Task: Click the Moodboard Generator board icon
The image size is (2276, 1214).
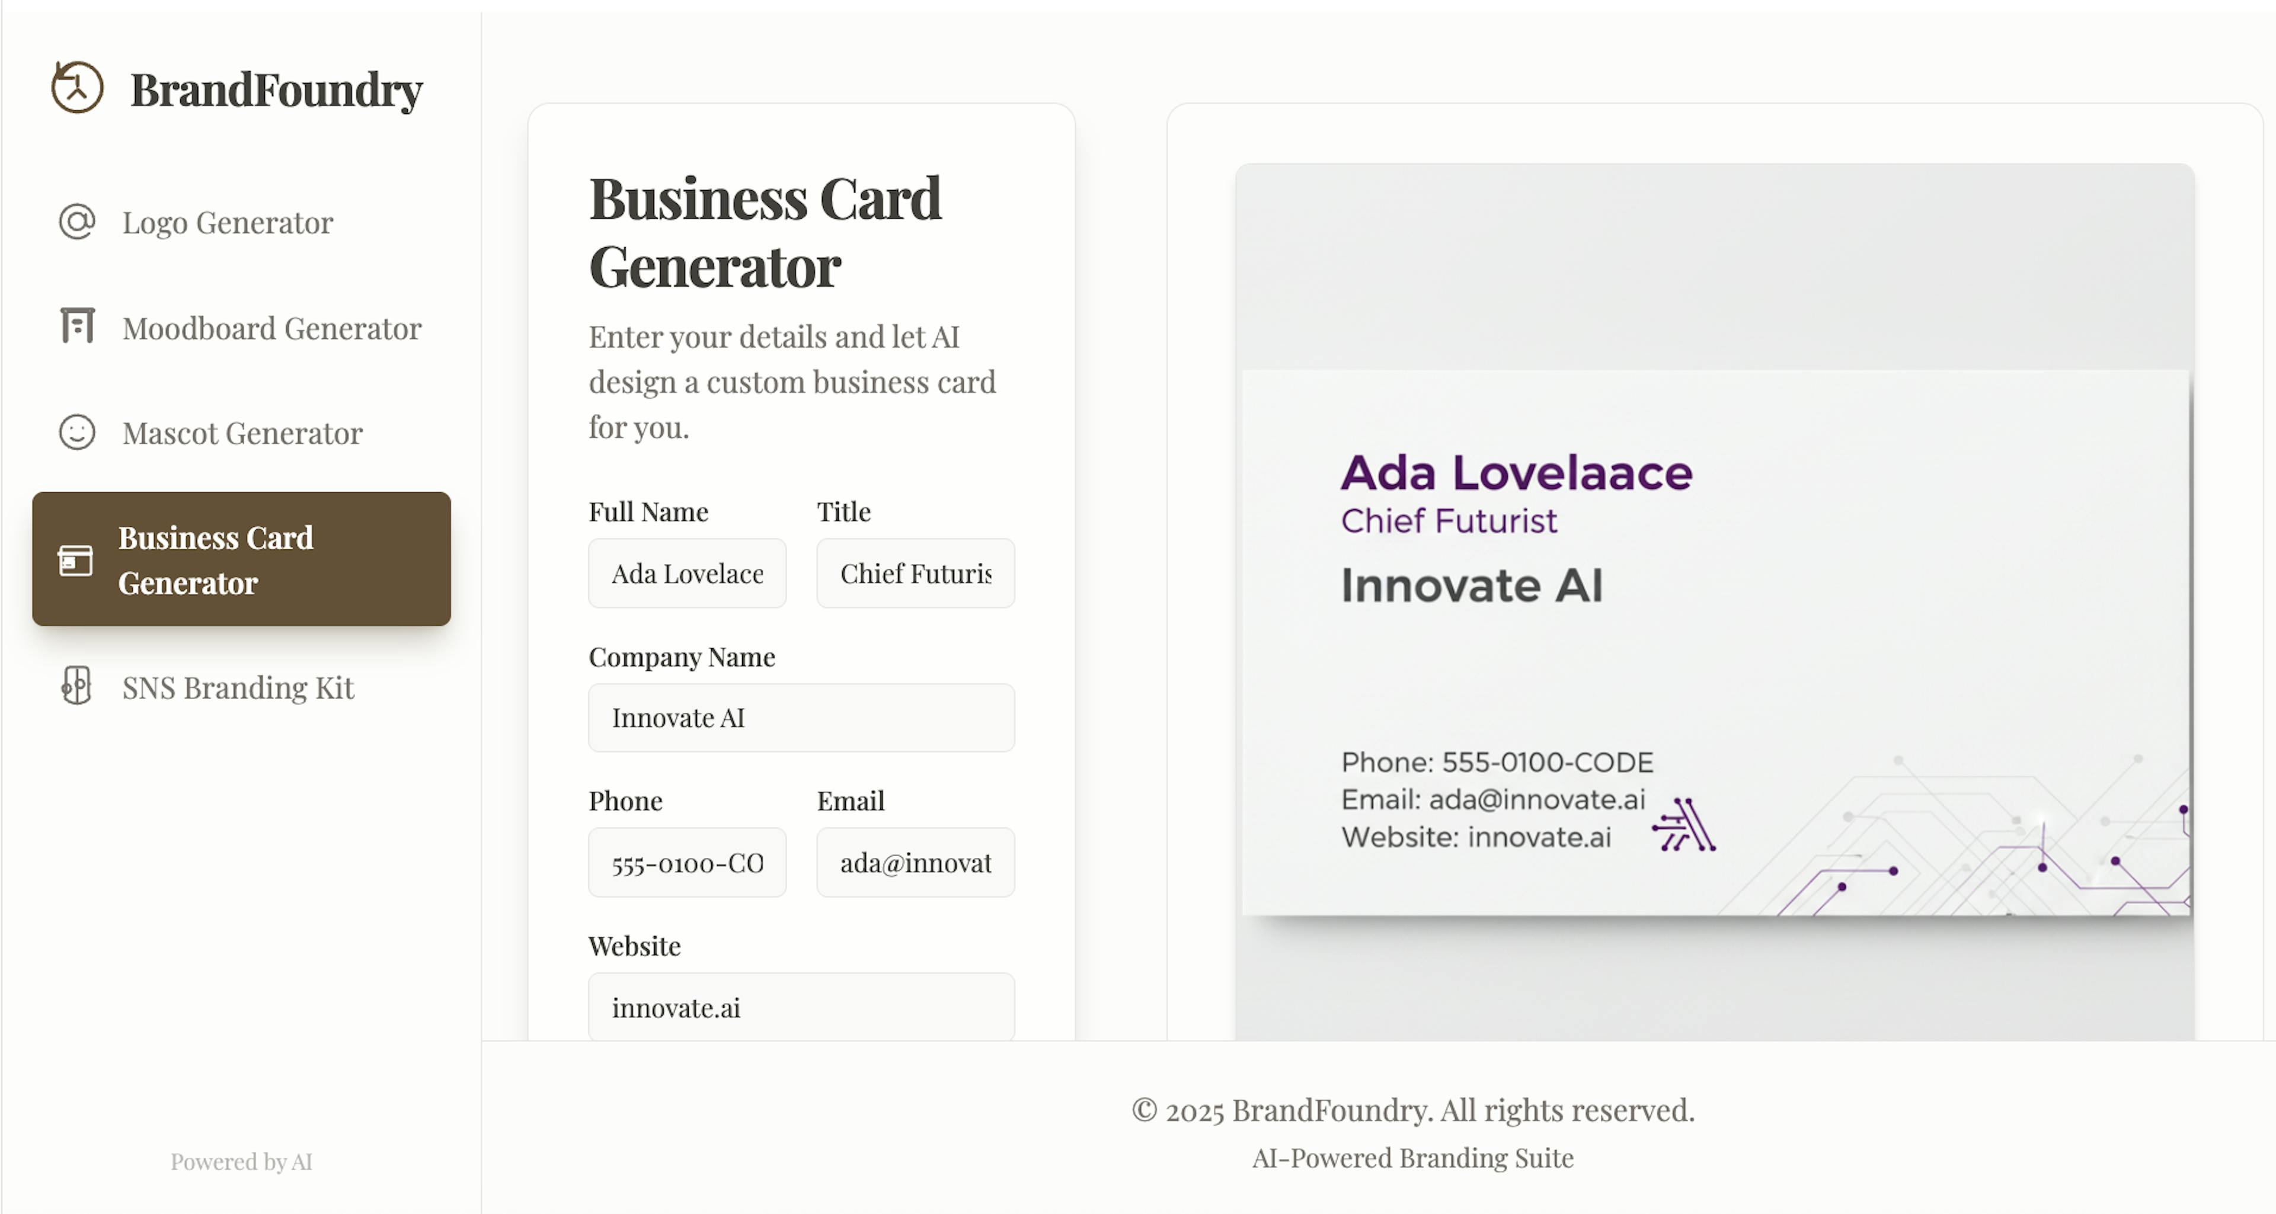Action: (77, 326)
